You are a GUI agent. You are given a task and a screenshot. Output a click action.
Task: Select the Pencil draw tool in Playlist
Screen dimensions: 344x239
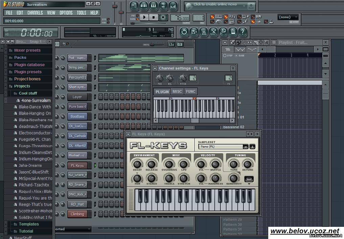(x=232, y=42)
